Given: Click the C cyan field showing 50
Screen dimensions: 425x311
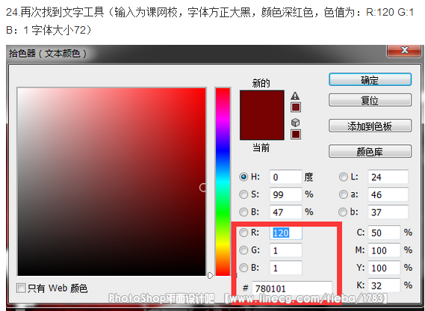Looking at the screenshot, I should (x=384, y=233).
